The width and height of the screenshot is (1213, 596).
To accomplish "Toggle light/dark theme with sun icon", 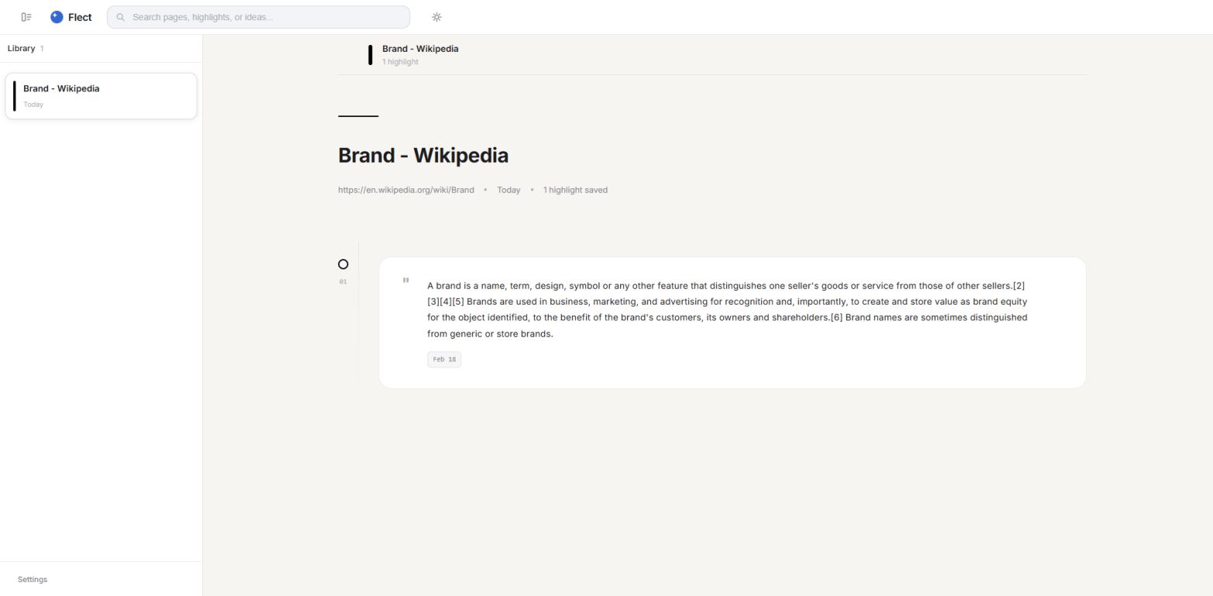I will click(436, 17).
